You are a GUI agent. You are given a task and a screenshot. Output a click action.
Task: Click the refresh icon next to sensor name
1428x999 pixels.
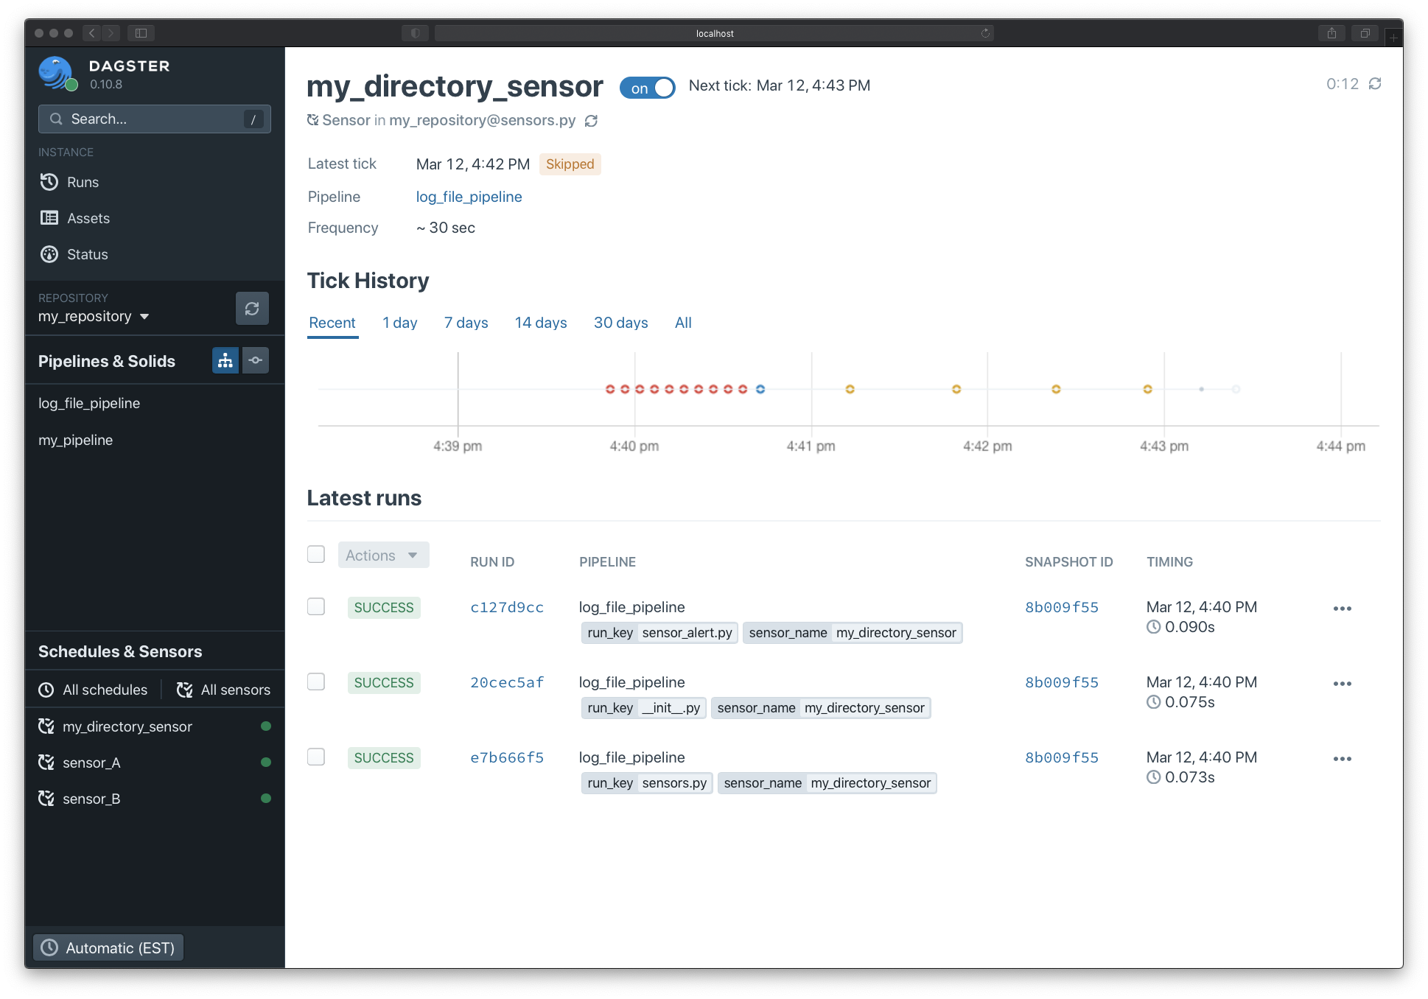pos(595,119)
